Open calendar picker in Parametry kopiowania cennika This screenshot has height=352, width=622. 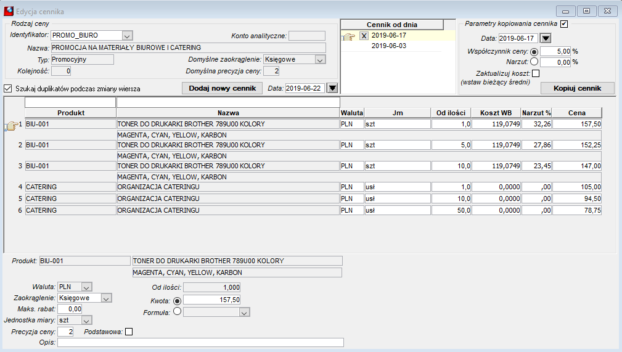pyautogui.click(x=546, y=38)
